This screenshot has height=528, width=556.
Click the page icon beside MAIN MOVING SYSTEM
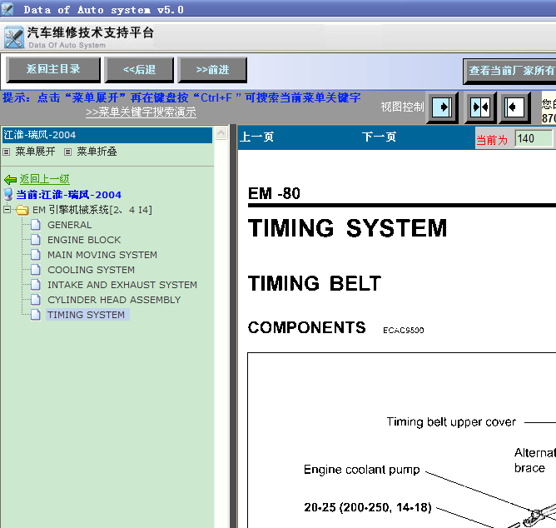click(x=36, y=254)
